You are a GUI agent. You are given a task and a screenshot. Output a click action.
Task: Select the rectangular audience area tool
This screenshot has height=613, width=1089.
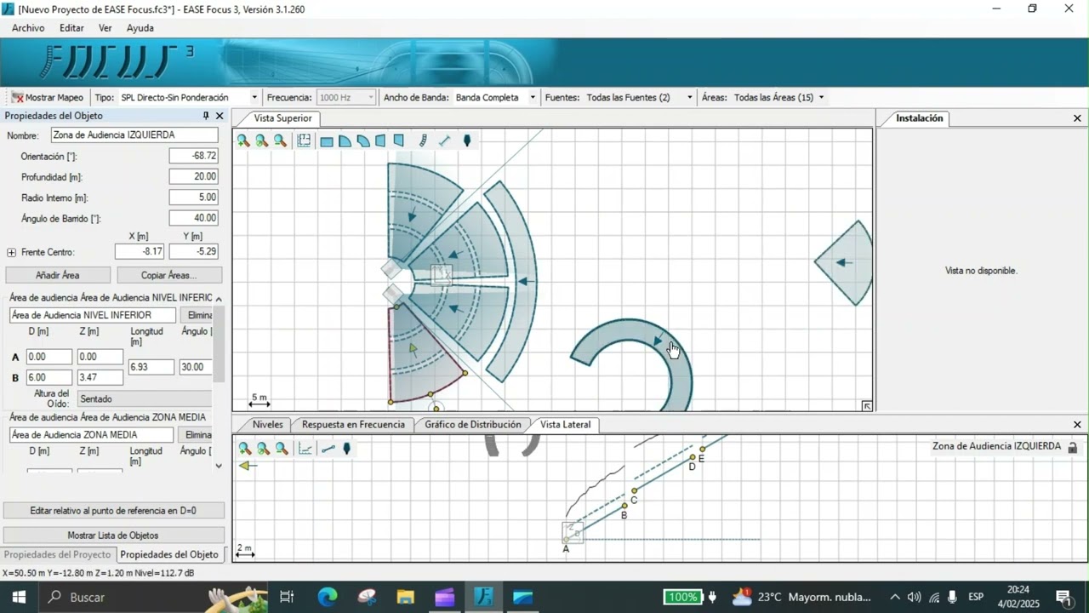coord(327,141)
